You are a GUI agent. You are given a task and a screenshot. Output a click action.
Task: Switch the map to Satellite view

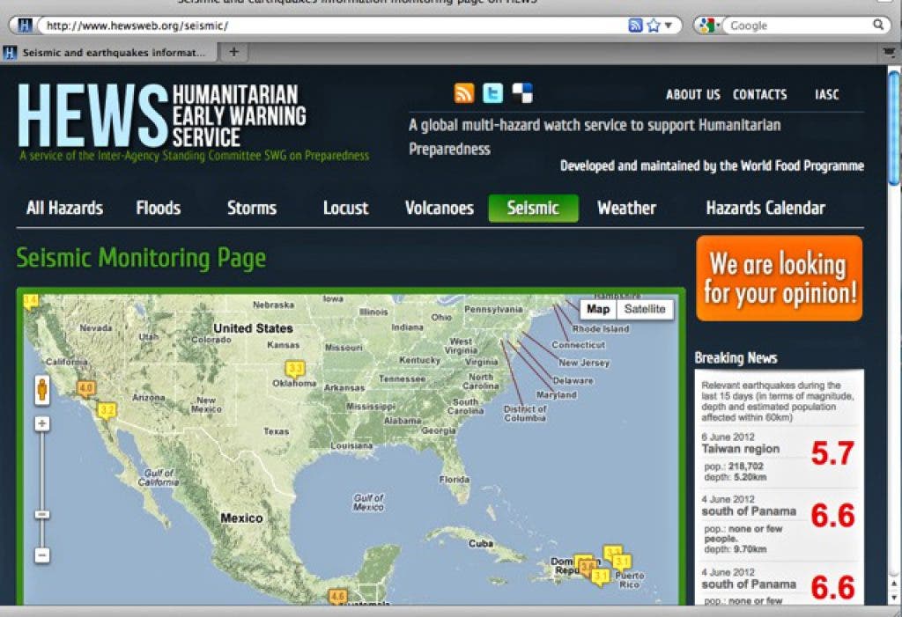[x=645, y=309]
